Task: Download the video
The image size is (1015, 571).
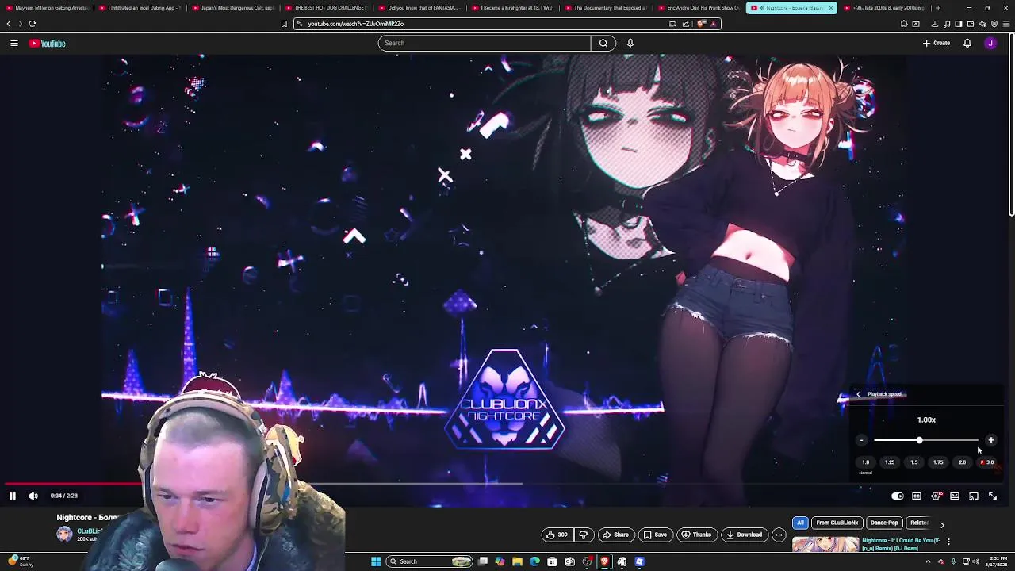Action: [x=745, y=535]
